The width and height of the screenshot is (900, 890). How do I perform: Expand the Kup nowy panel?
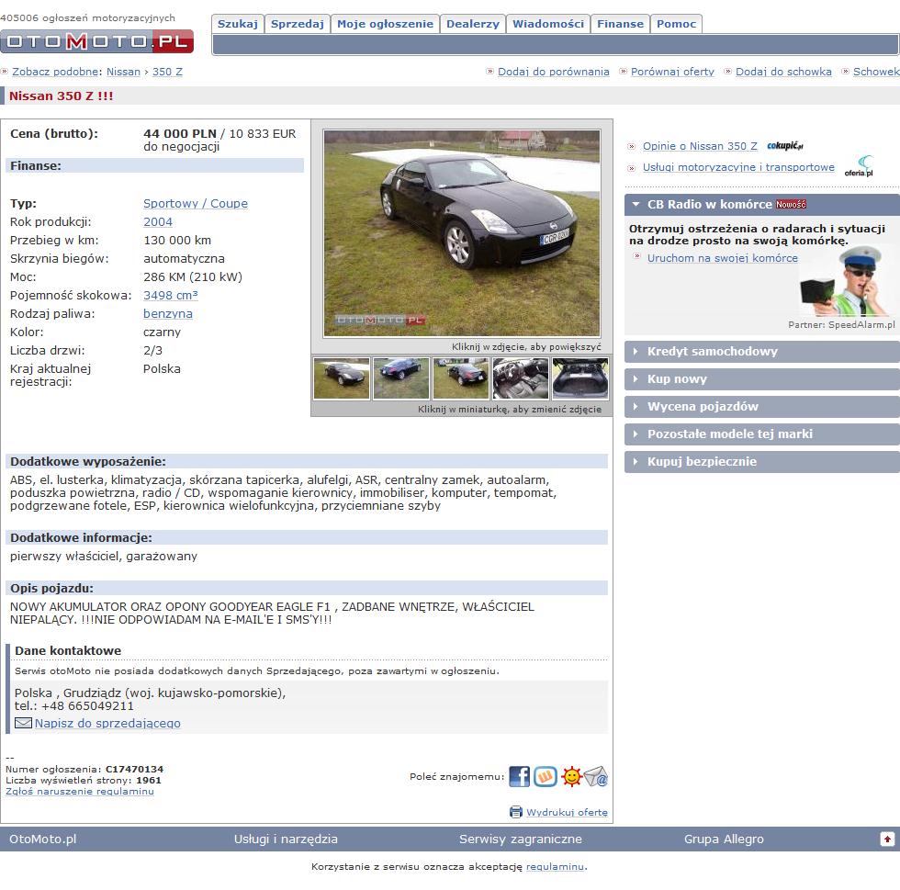[x=762, y=379]
